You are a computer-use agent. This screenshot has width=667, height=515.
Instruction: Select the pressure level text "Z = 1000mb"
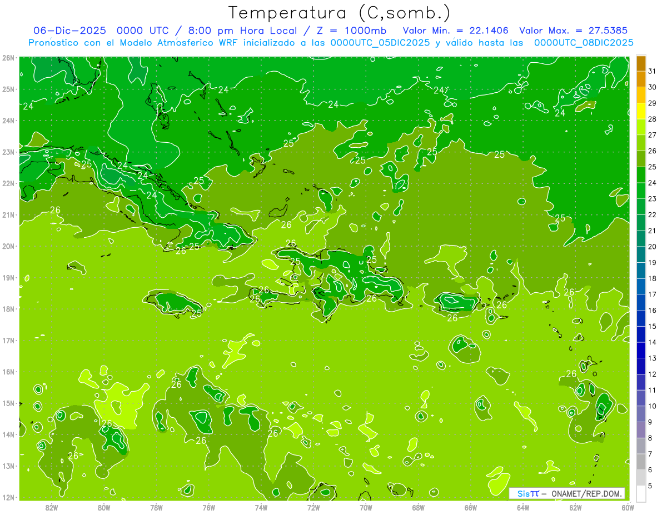pos(351,30)
